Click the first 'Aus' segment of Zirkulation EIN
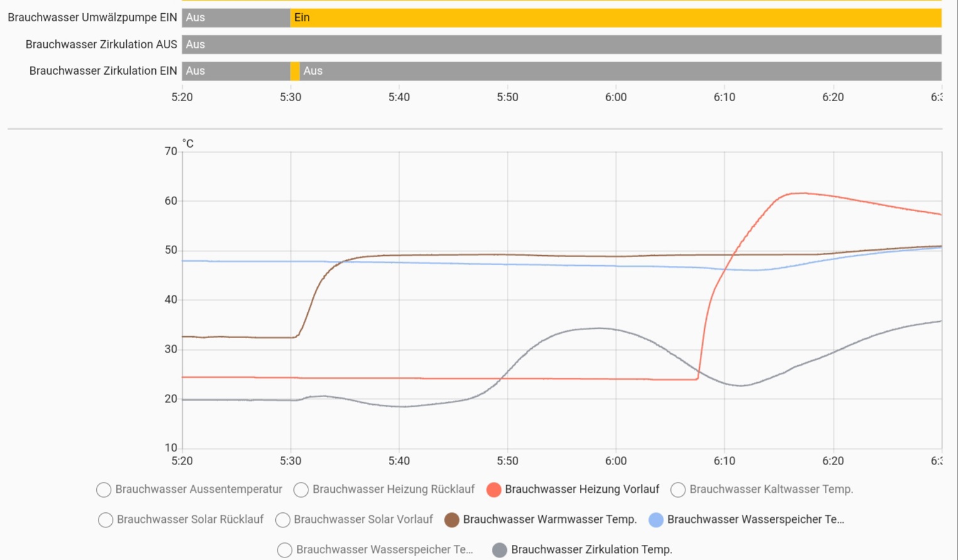The width and height of the screenshot is (958, 560). point(236,71)
